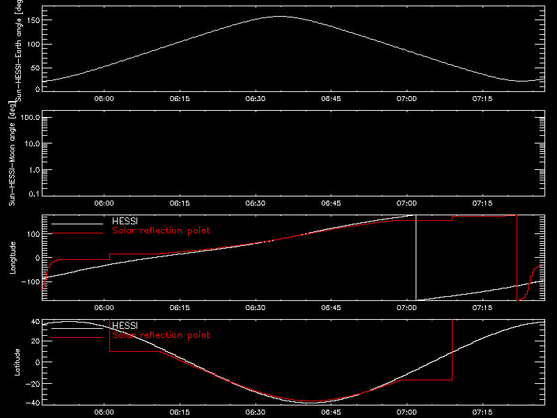Pick 06:30 label under the Moon angle plot
Screen dimensions: 557x418
pos(256,203)
